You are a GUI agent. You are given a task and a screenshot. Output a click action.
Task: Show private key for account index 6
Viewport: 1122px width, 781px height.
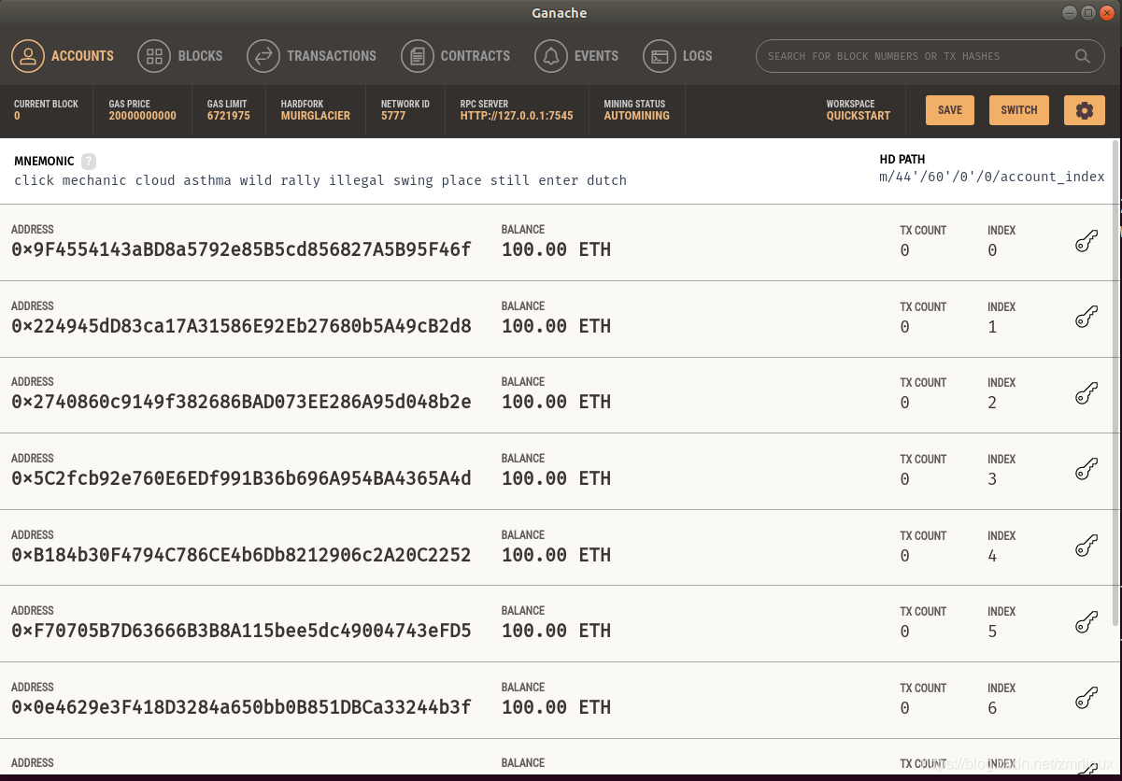pos(1086,700)
